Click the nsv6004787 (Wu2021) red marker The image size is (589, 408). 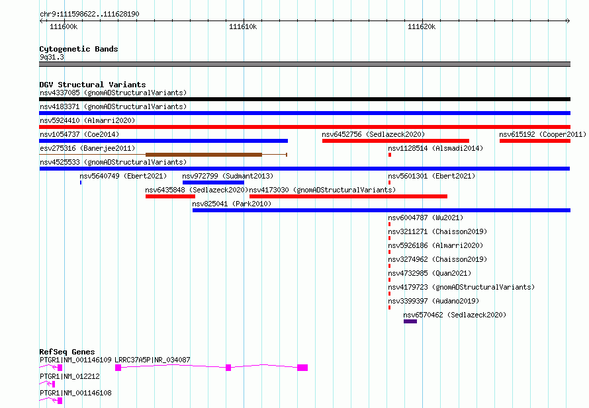coord(390,224)
